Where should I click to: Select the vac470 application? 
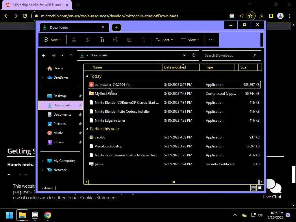pyautogui.click(x=174, y=137)
